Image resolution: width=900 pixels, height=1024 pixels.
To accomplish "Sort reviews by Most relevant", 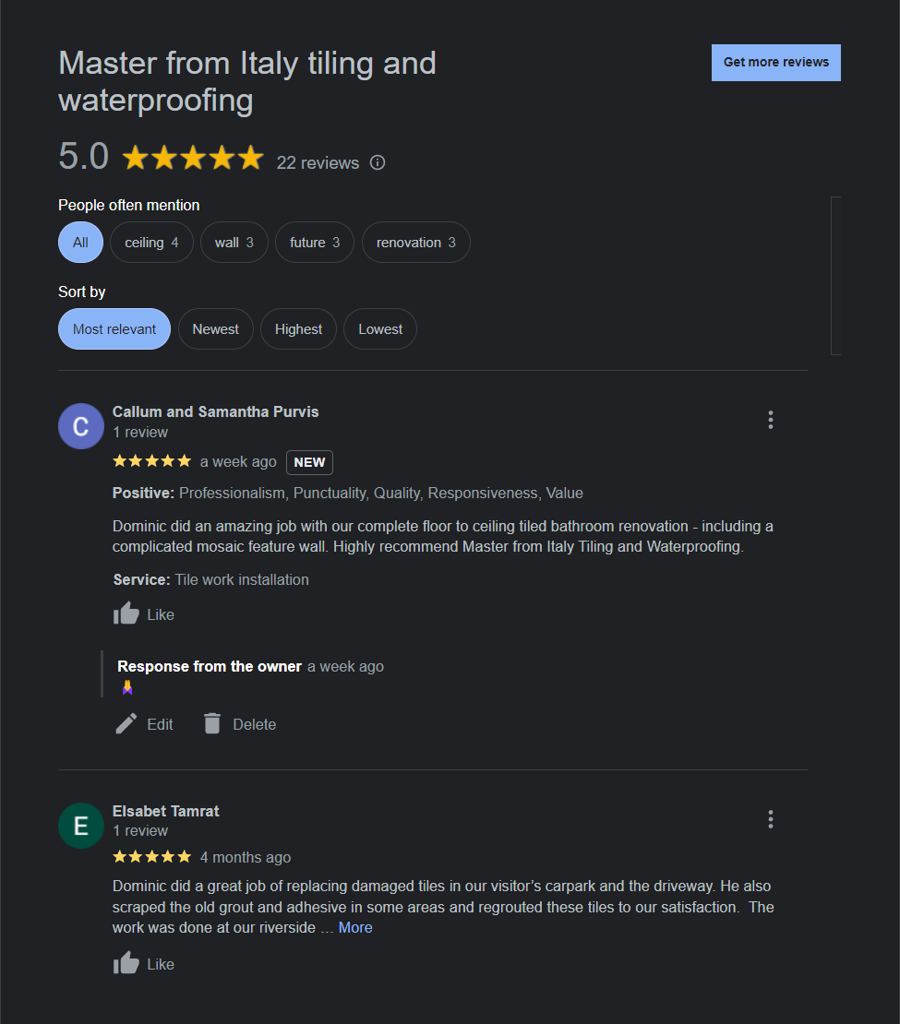I will click(114, 329).
